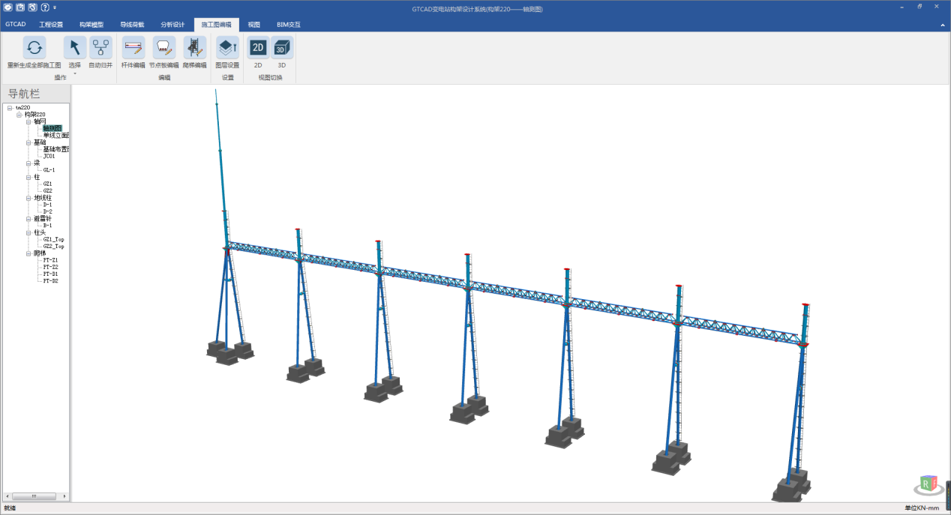
Task: Switch to 2D view mode
Action: click(x=258, y=48)
